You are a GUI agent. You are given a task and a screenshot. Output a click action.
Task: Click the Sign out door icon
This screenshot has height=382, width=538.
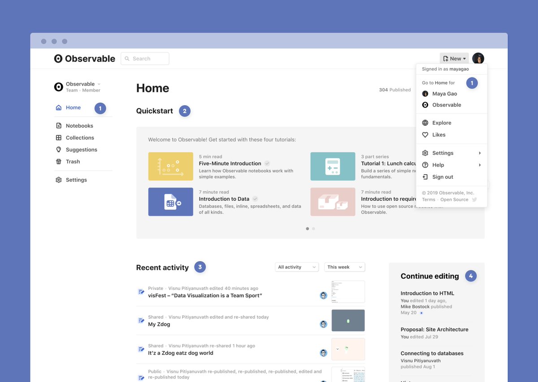(x=425, y=177)
